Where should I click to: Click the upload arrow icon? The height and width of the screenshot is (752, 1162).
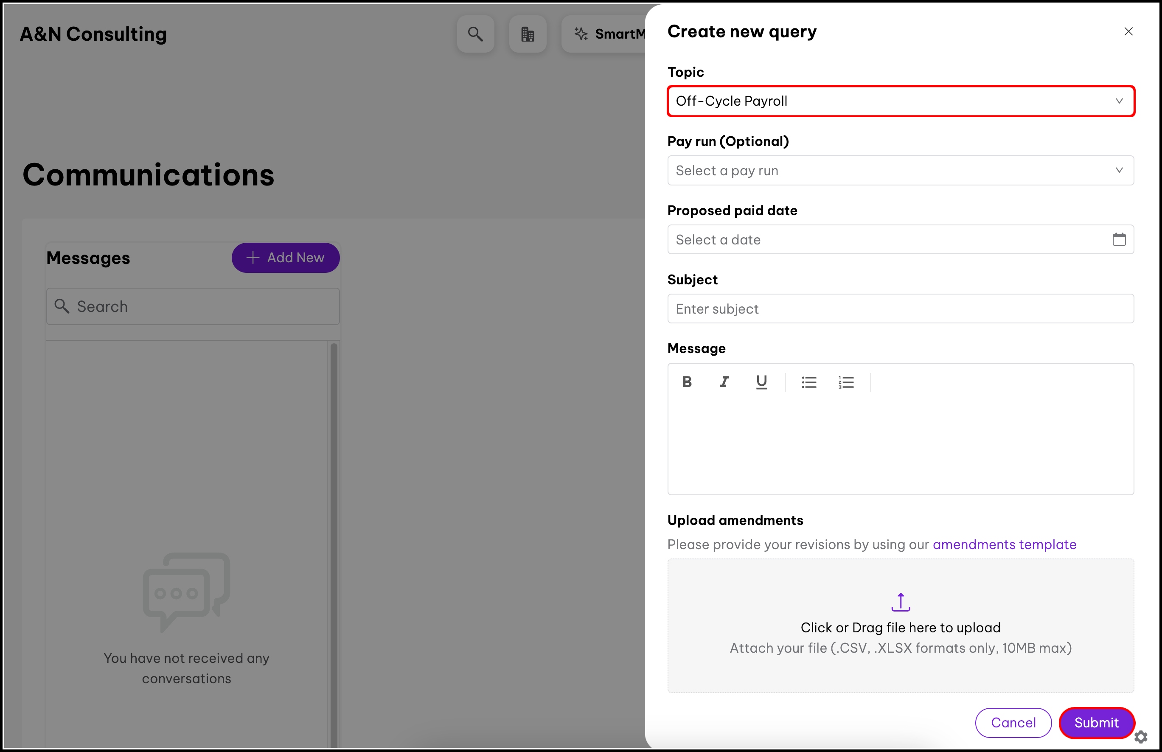[900, 602]
